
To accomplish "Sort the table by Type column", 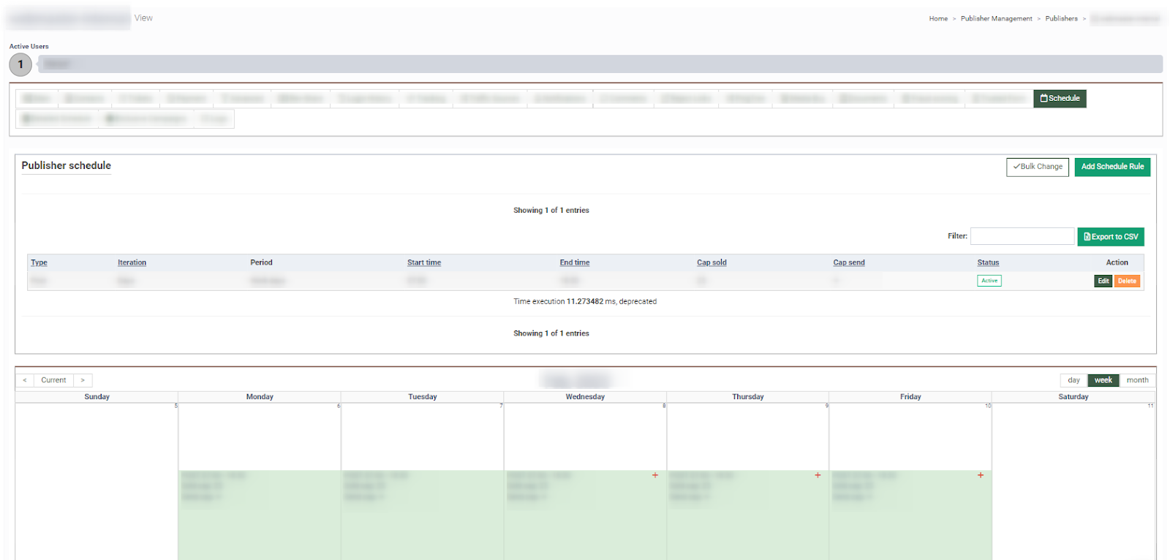I will click(39, 262).
